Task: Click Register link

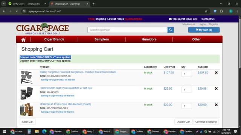Action: [214, 24]
